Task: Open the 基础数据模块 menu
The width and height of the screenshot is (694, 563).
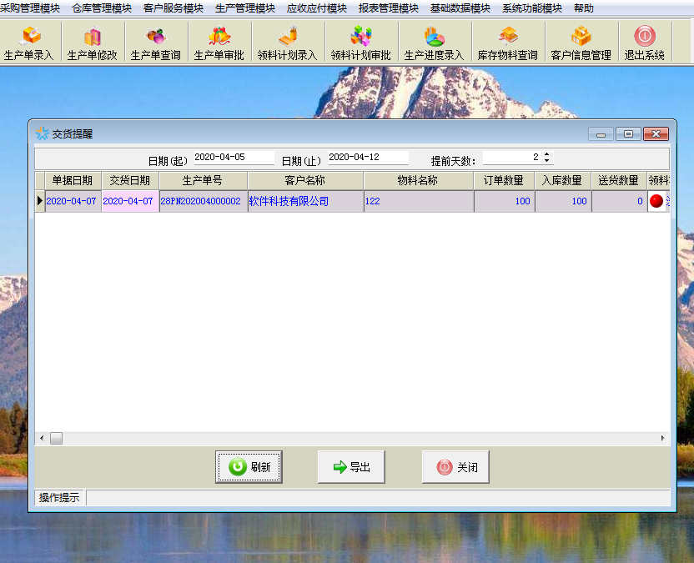Action: [460, 8]
